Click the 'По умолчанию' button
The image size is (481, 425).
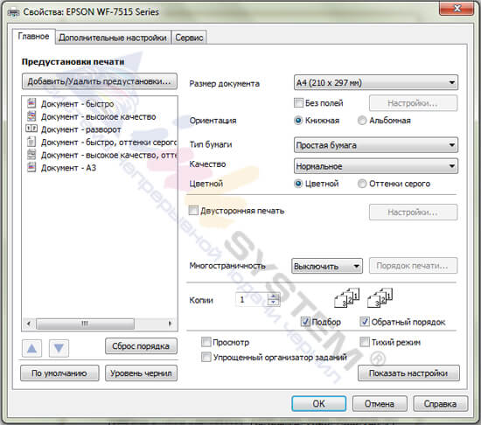(59, 373)
